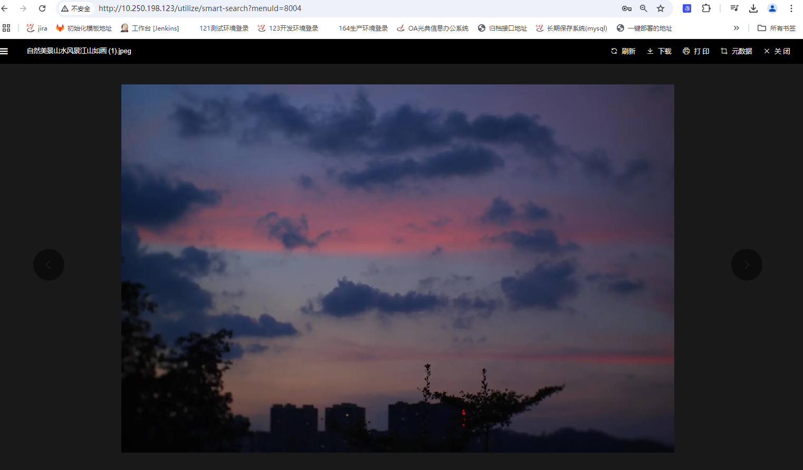The height and width of the screenshot is (470, 803).
Task: Bookmark this page with the star icon
Action: click(x=661, y=8)
